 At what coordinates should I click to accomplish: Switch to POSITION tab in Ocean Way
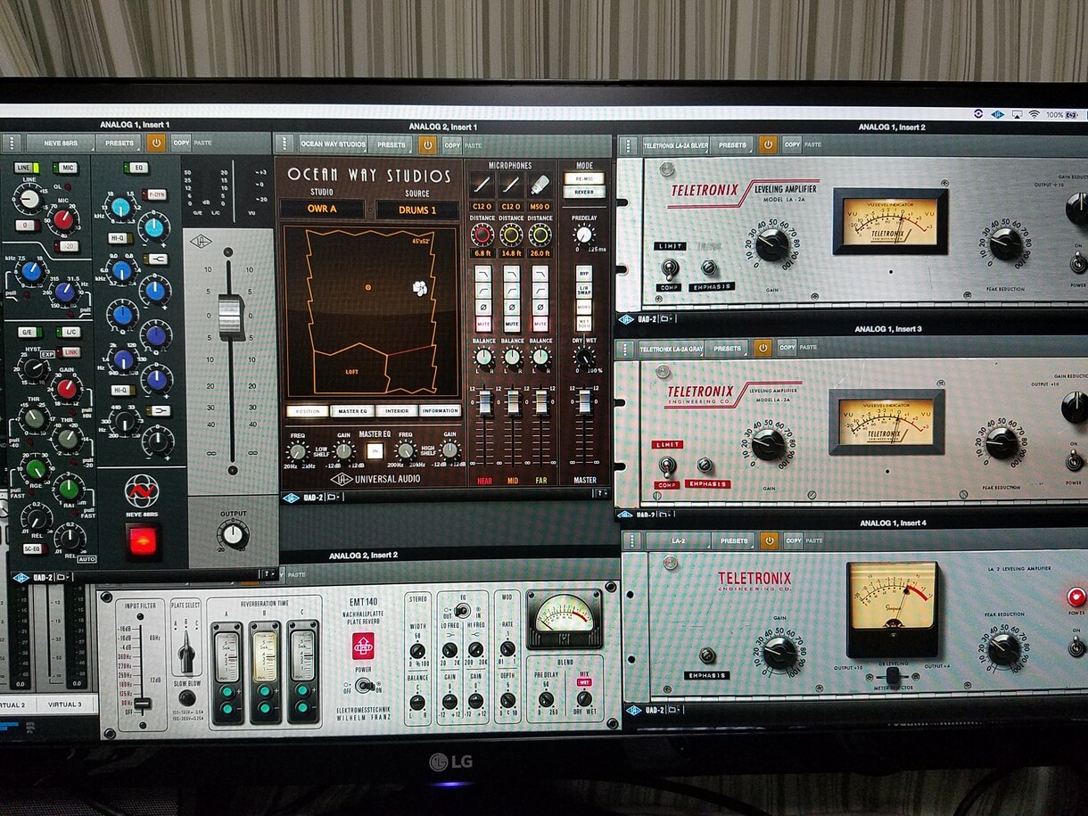306,411
